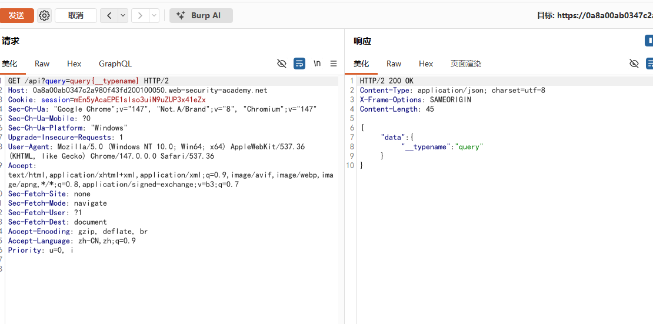Screen dimensions: 653x324
Task: Select the response 美化 tab
Action: point(361,64)
